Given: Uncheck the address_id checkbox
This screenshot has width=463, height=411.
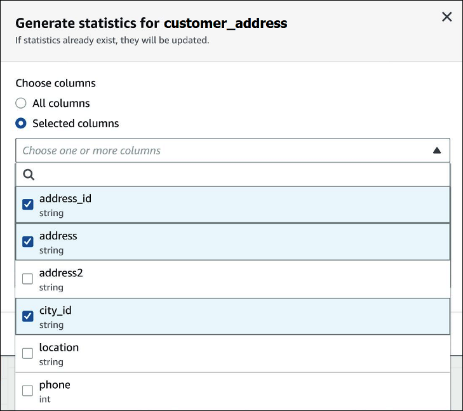Looking at the screenshot, I should [28, 205].
